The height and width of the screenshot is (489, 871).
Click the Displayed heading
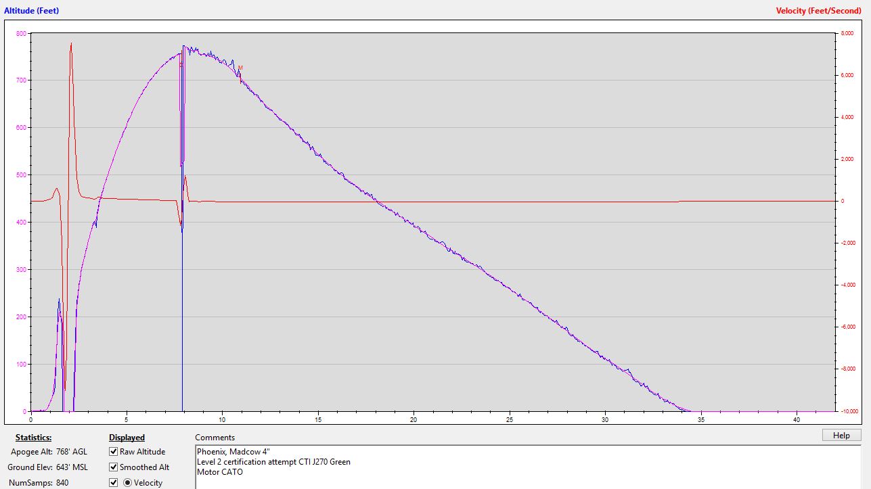(x=127, y=438)
